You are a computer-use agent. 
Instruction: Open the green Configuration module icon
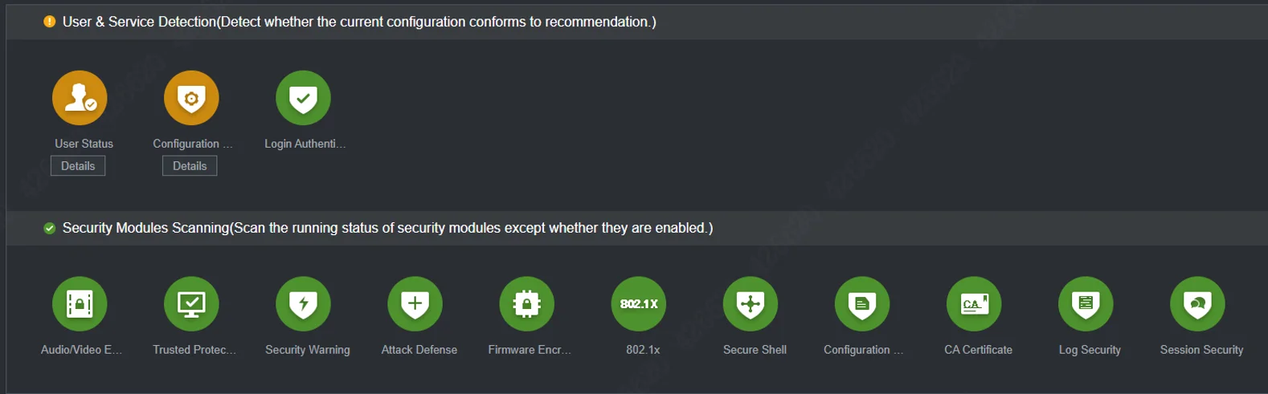(862, 304)
